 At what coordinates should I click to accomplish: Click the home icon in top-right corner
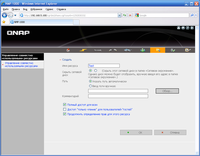point(183,28)
